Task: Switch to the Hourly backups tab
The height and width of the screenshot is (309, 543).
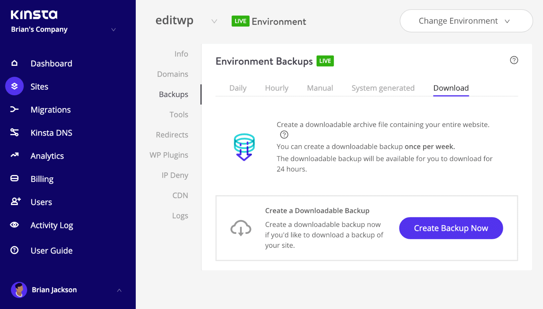Action: click(x=276, y=88)
